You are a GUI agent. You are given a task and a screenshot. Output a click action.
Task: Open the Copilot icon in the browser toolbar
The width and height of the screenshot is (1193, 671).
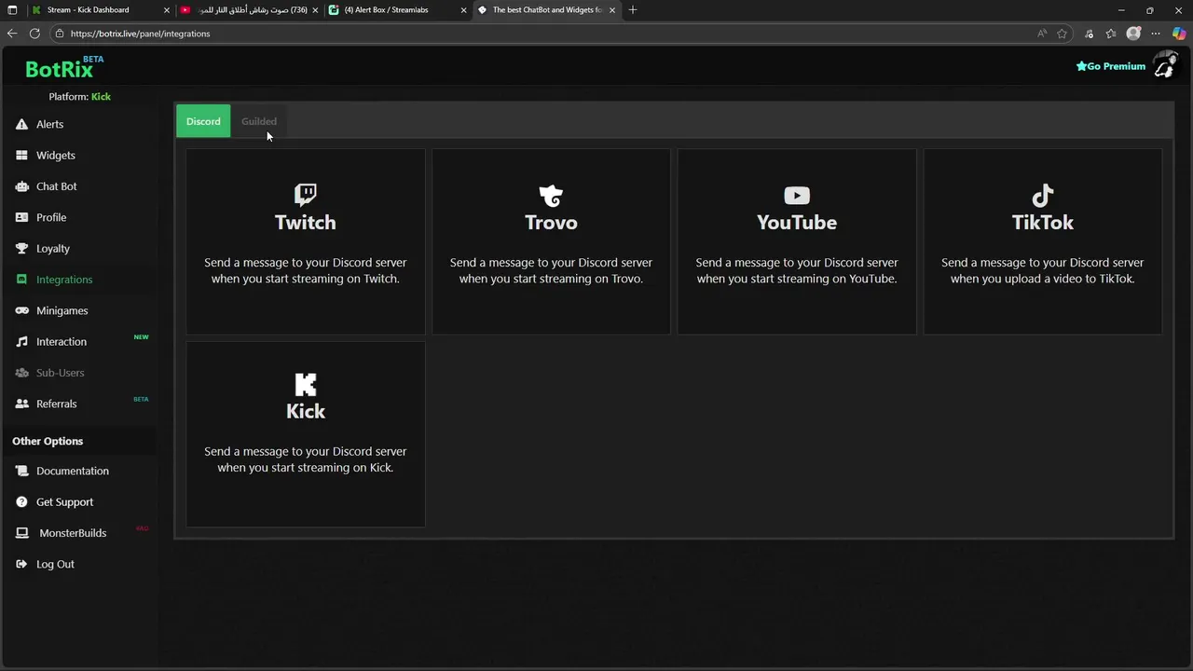[1179, 34]
